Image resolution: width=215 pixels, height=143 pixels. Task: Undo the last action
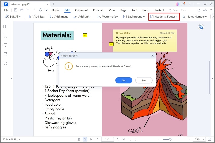point(28,10)
